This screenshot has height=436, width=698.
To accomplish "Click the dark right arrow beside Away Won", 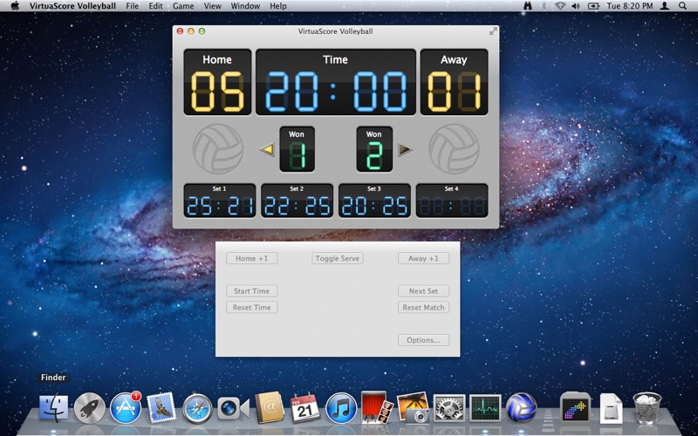I will pos(405,149).
